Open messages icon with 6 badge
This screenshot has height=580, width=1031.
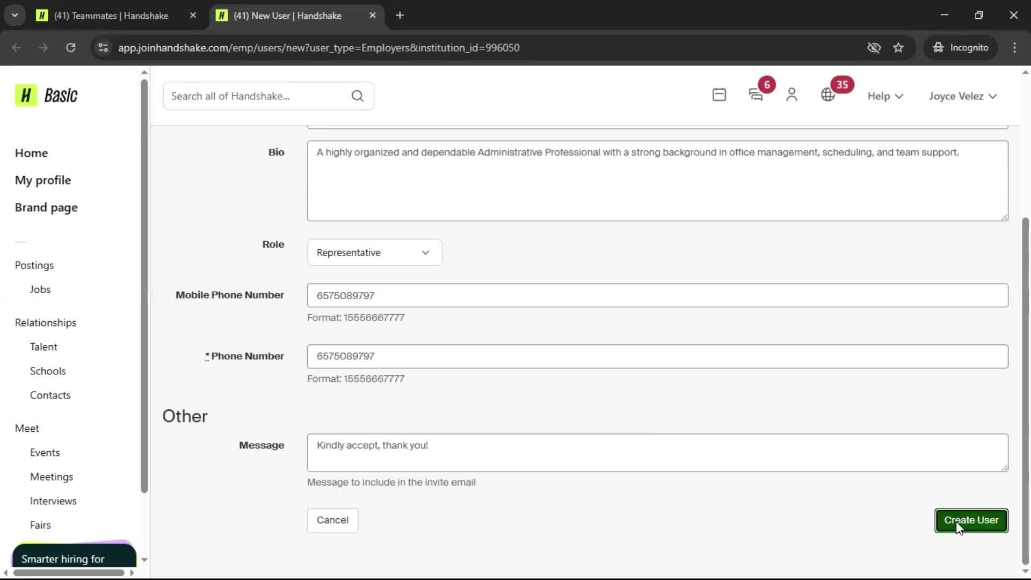coord(756,95)
